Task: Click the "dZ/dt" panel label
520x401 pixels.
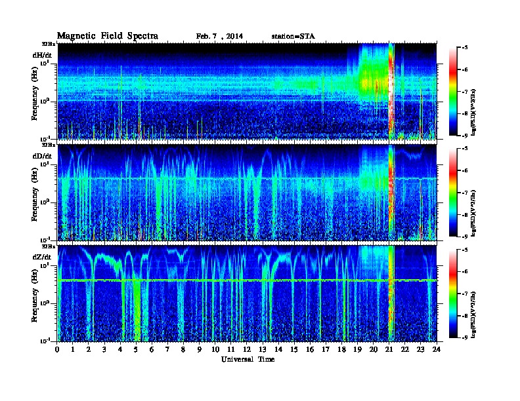Action: tap(42, 257)
